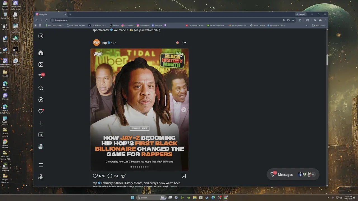Screen dimensions: 358x201
Task: Open PERSONALITY TRAI... bookmark folder
Action: click(77, 25)
